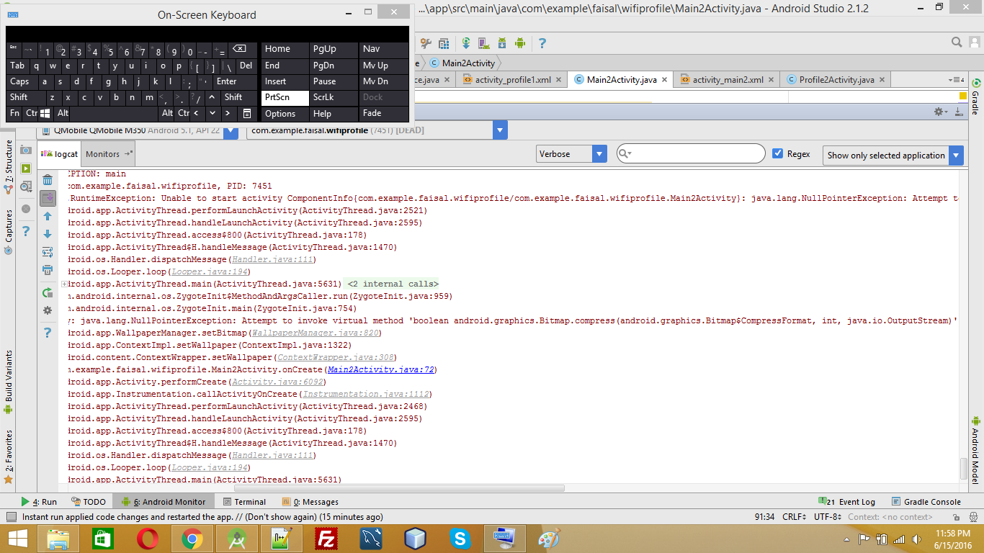The image size is (984, 553).
Task: Open logcat header settings gear
Action: pos(48,310)
